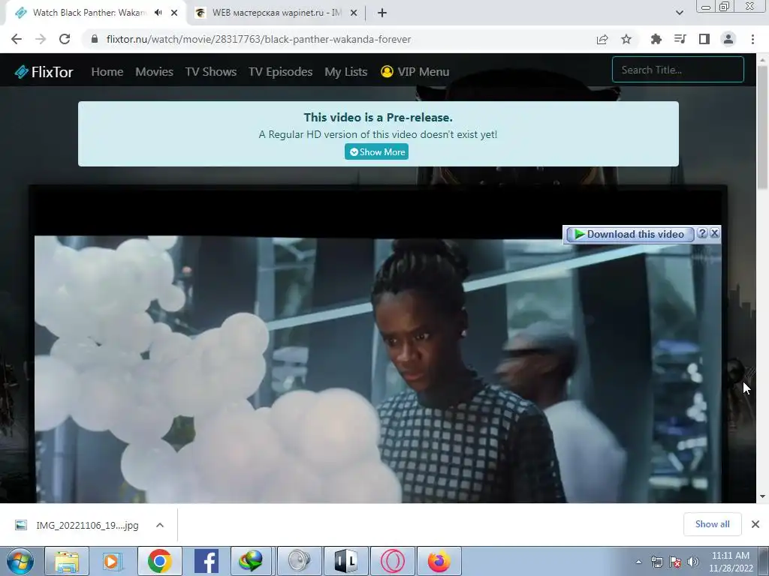Open TV Episodes section
This screenshot has width=769, height=576.
pos(281,72)
